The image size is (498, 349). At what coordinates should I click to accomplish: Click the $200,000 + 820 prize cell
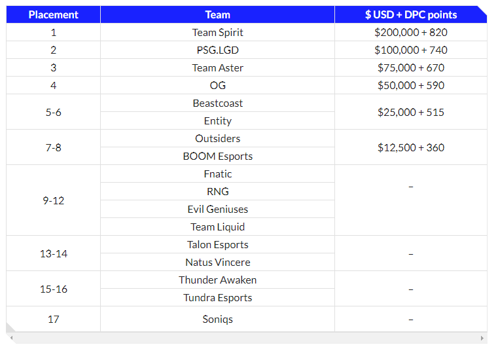coord(410,32)
